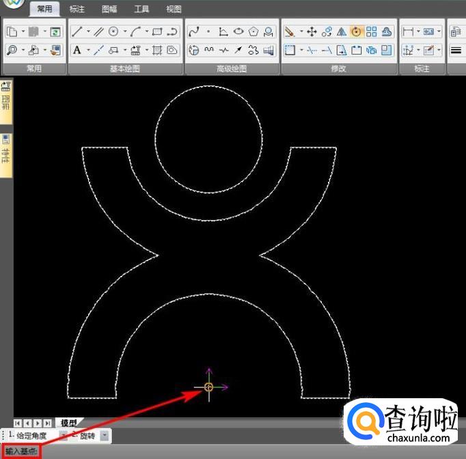Select the 模型 layout tab

click(x=68, y=423)
